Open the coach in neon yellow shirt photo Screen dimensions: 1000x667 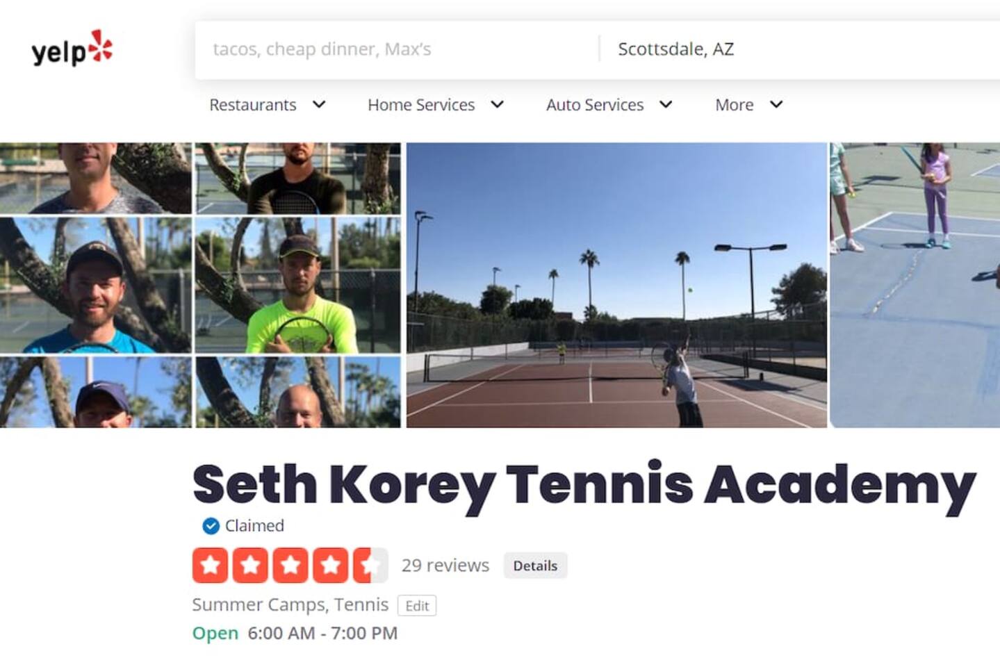[x=298, y=285]
